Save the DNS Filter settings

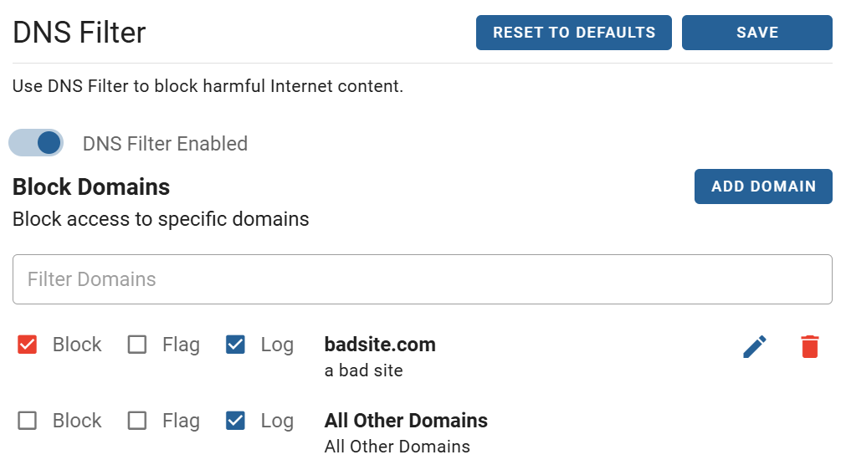[x=757, y=33]
